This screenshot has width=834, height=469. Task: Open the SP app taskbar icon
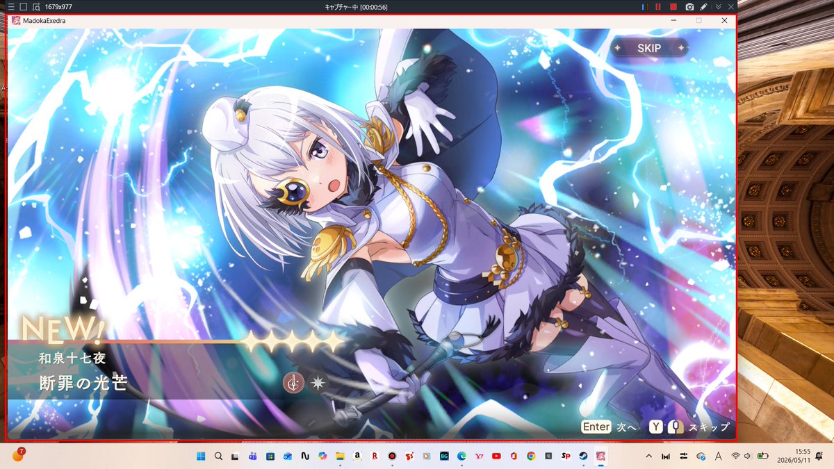pyautogui.click(x=566, y=456)
